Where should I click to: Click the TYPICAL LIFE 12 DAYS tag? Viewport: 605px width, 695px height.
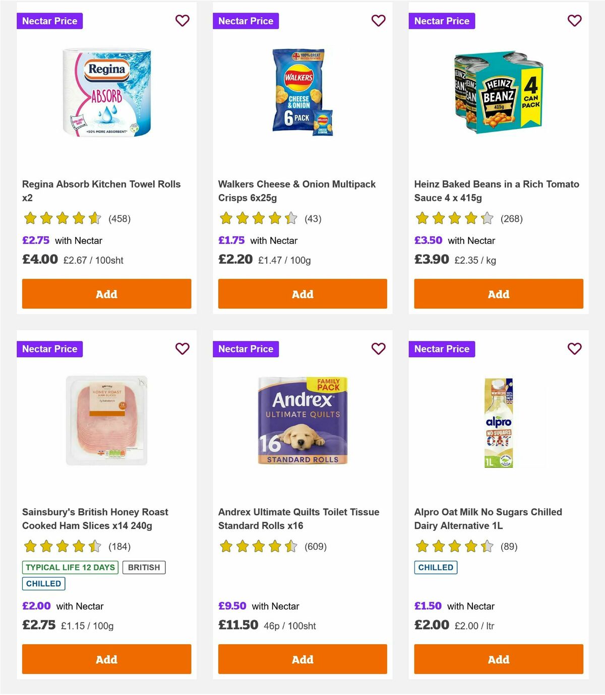coord(70,567)
